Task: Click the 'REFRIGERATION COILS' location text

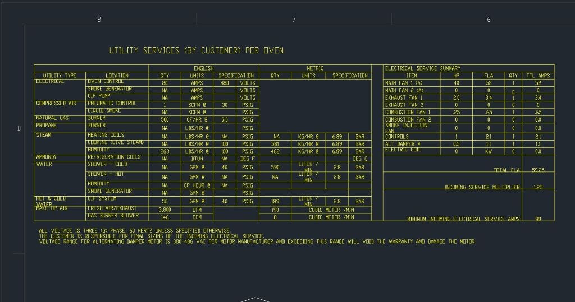Action: tap(114, 157)
